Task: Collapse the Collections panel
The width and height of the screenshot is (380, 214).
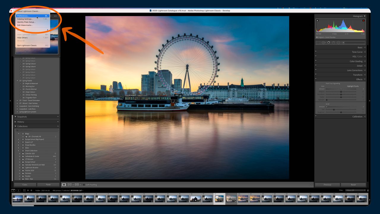Action: point(15,126)
